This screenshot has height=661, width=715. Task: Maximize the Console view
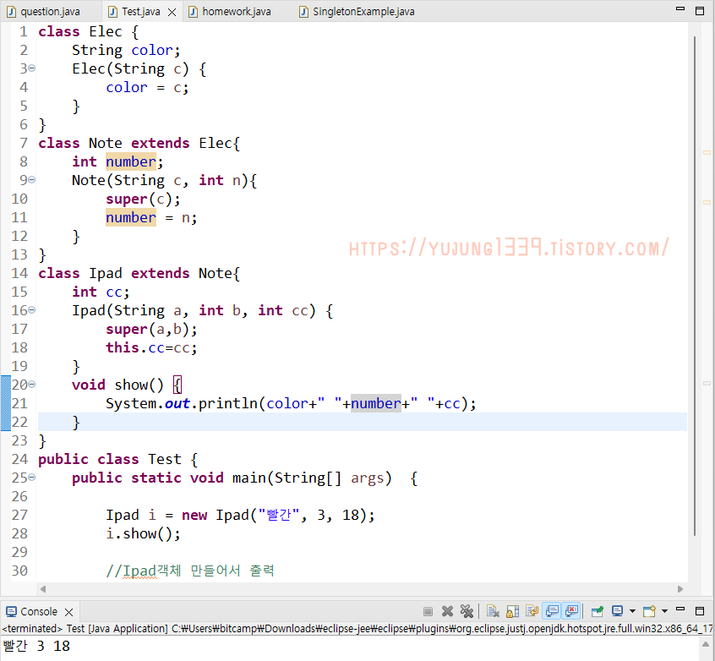700,611
